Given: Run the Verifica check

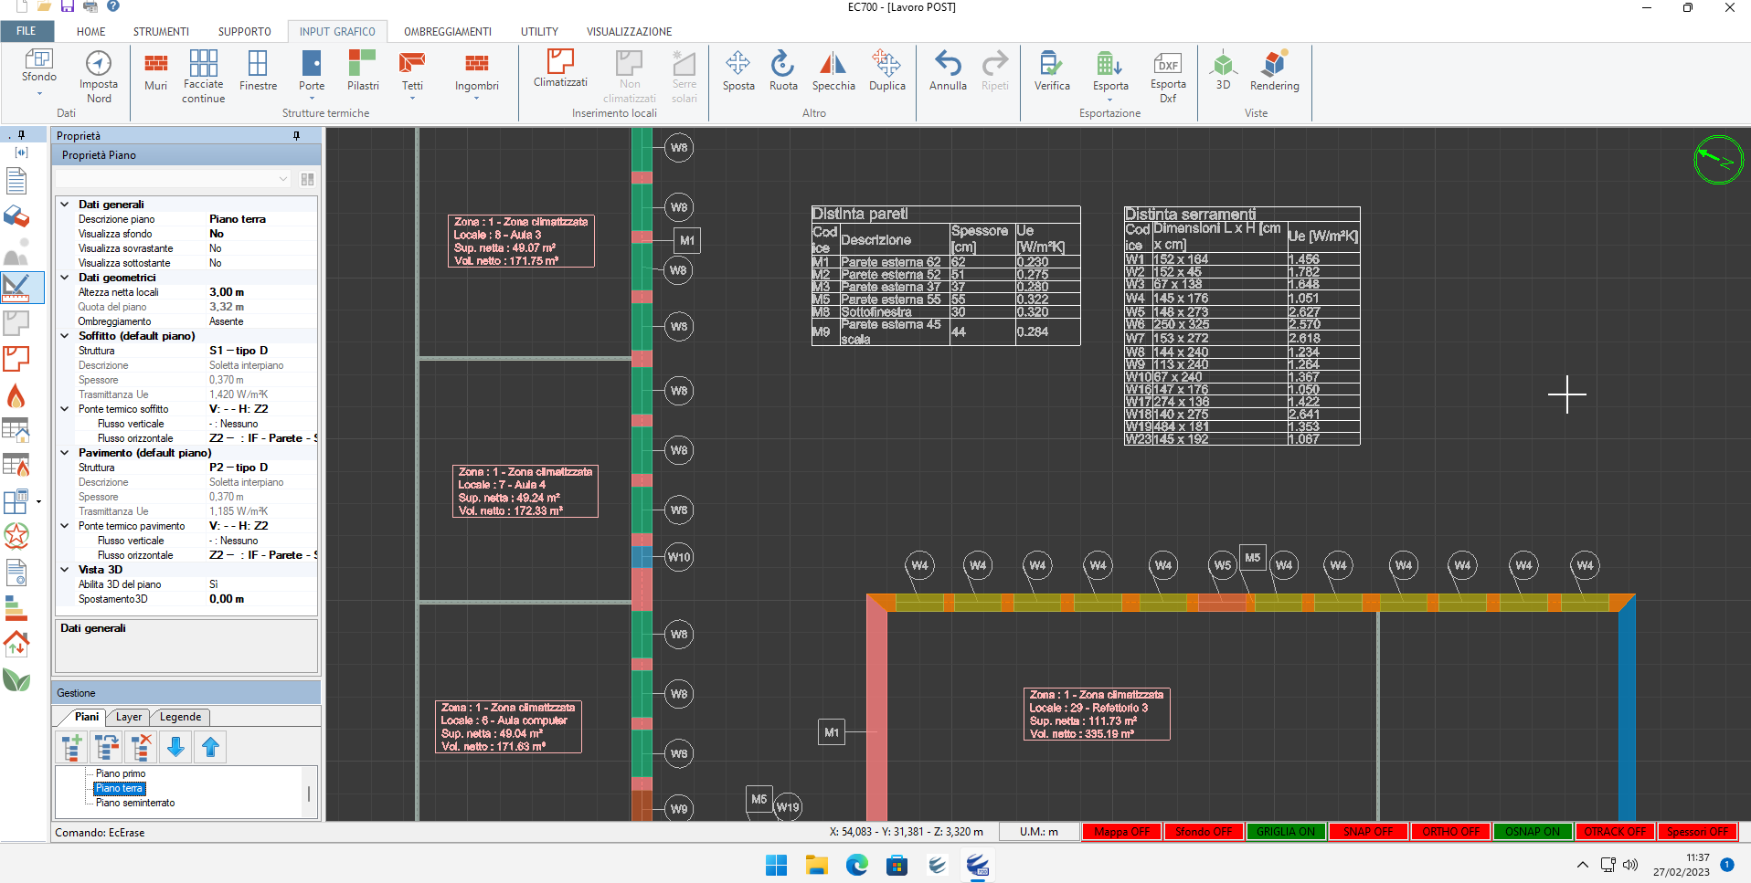Looking at the screenshot, I should click(x=1052, y=71).
